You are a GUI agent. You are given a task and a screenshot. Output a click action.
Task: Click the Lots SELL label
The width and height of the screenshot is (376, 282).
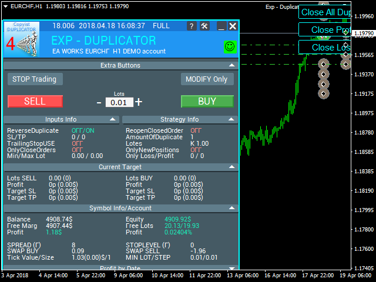22,178
